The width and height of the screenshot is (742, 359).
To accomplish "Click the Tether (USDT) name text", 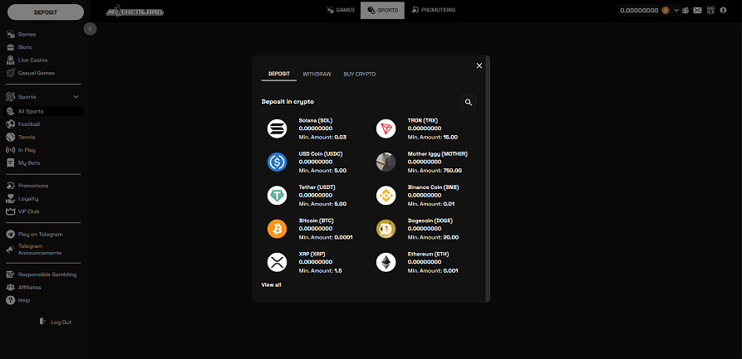I will pos(317,187).
